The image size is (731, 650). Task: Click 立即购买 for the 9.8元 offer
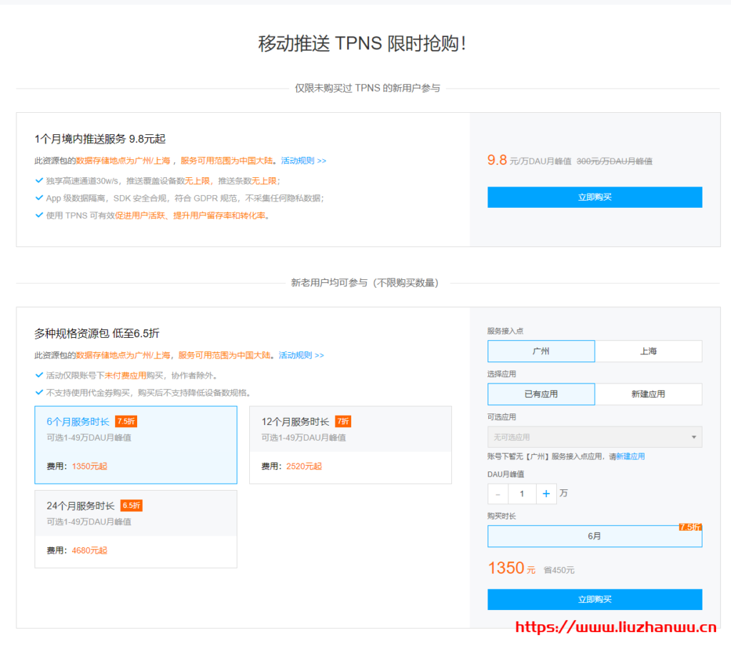tap(595, 197)
